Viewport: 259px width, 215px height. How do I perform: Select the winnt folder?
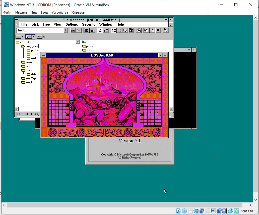tap(27, 82)
